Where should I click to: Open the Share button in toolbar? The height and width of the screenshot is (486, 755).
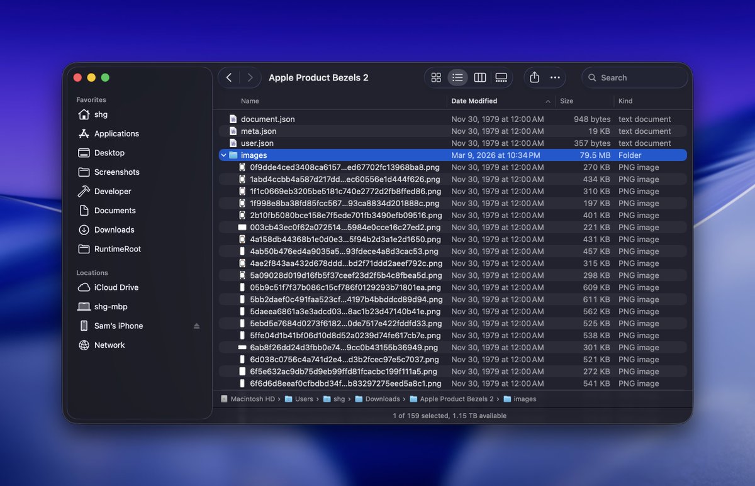pyautogui.click(x=534, y=77)
